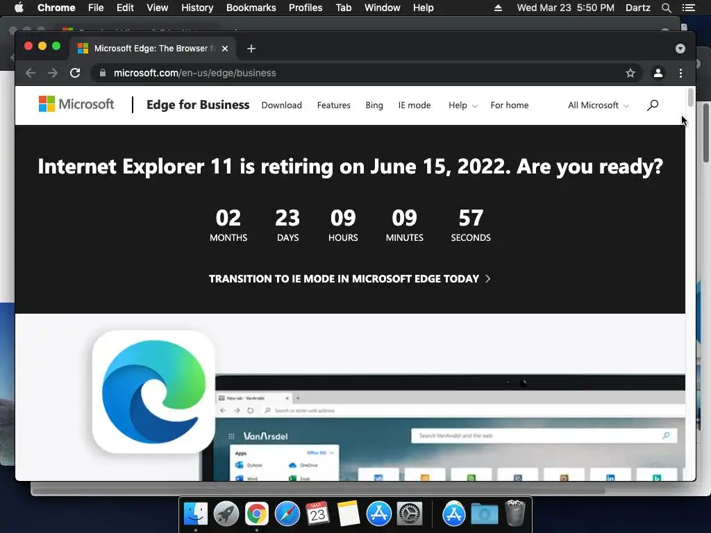Open Notes from the Dock
The image size is (711, 533).
pyautogui.click(x=349, y=514)
